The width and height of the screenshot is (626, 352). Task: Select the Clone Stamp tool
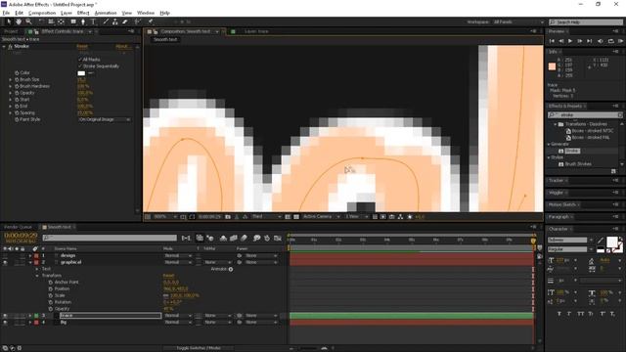[x=115, y=22]
